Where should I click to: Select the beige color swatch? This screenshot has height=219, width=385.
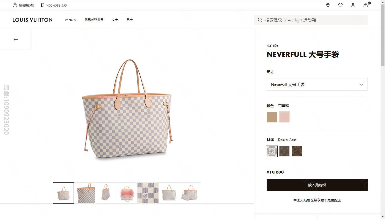click(272, 117)
